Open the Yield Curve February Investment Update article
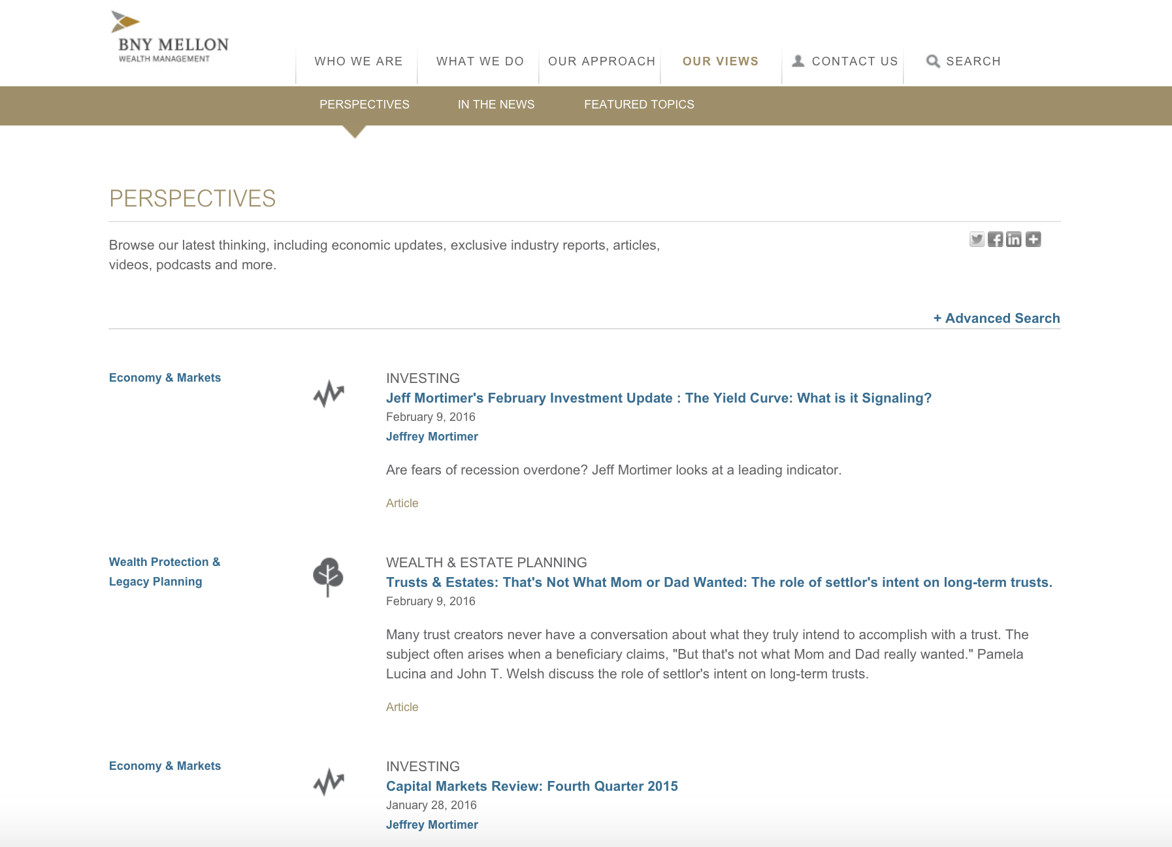 (x=658, y=398)
